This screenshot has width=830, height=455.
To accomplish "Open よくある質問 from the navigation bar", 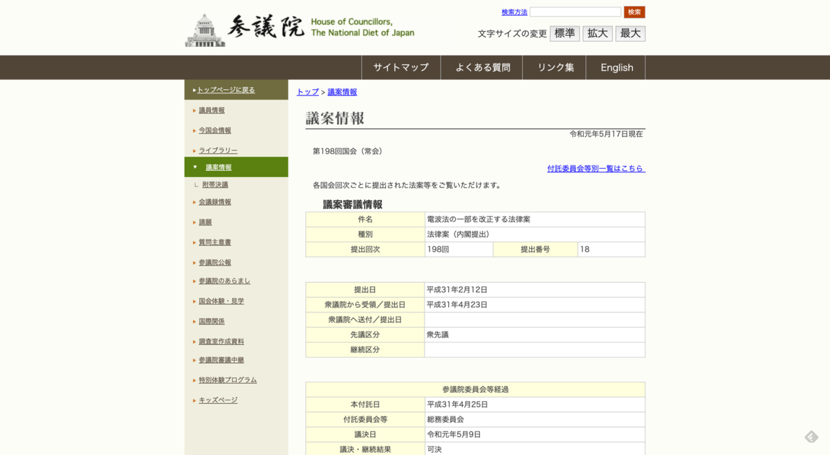I will point(483,68).
